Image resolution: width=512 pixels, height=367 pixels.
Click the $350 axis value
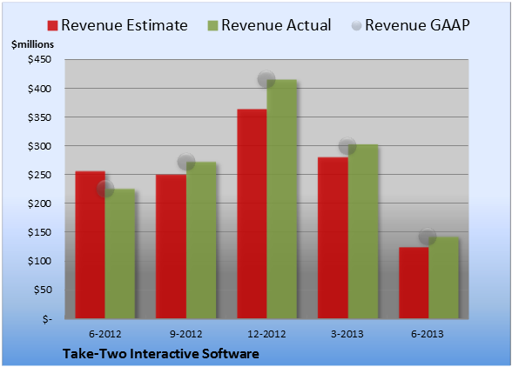coord(39,117)
